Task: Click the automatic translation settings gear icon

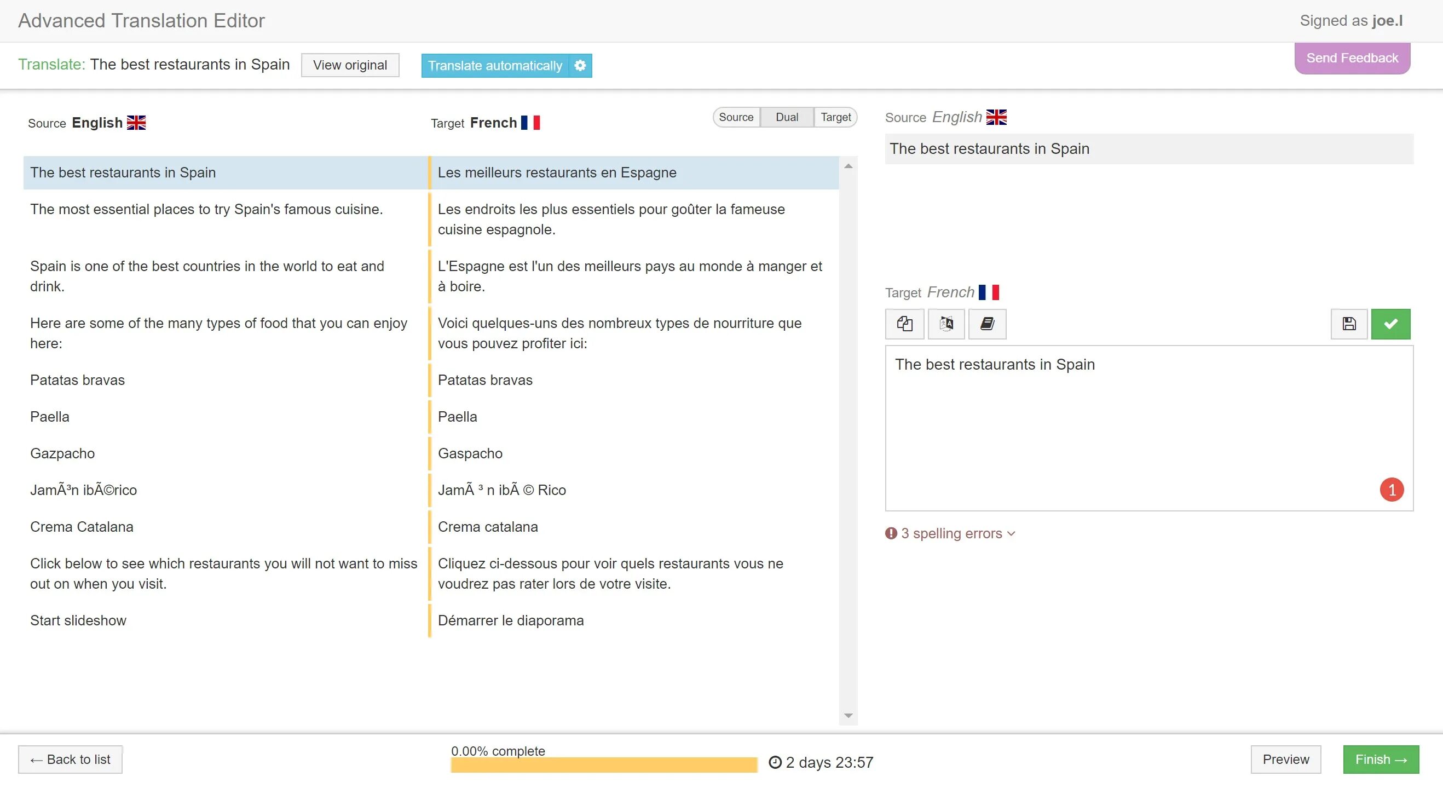Action: pos(580,65)
